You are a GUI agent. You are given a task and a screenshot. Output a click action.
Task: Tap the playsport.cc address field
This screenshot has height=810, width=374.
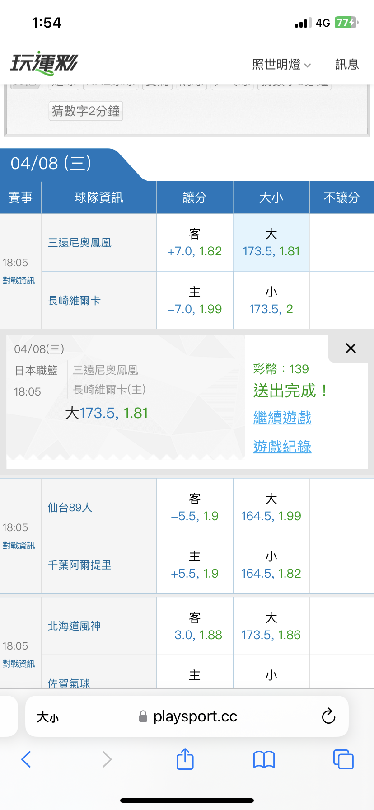pos(194,716)
